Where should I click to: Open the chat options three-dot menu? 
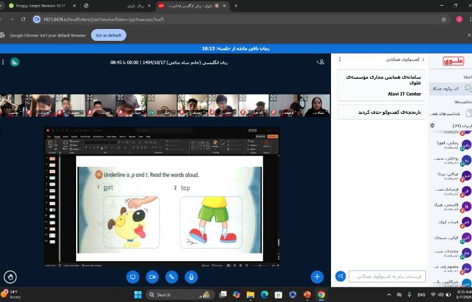[340, 60]
